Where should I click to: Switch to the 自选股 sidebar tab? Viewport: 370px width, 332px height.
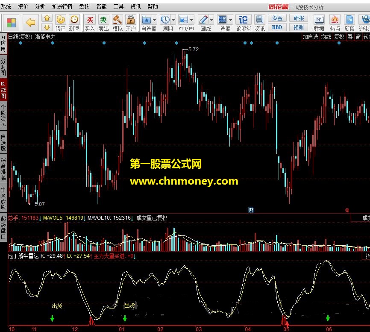[x=3, y=143]
